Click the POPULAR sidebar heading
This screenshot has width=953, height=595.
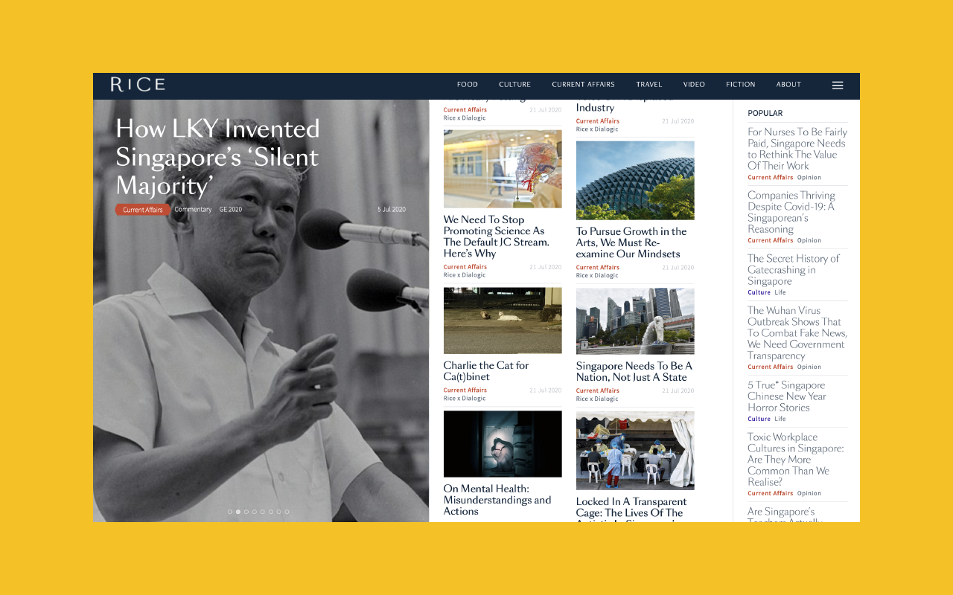[765, 113]
